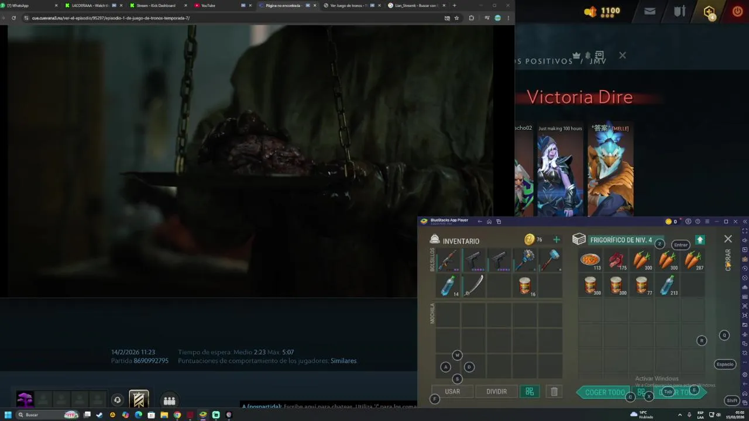Click the 'Similares' behavior score link
The image size is (749, 421).
point(343,361)
